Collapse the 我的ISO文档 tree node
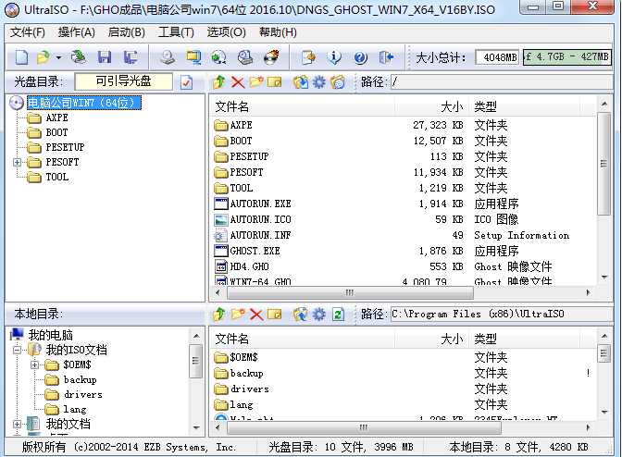The image size is (622, 457). [x=17, y=350]
